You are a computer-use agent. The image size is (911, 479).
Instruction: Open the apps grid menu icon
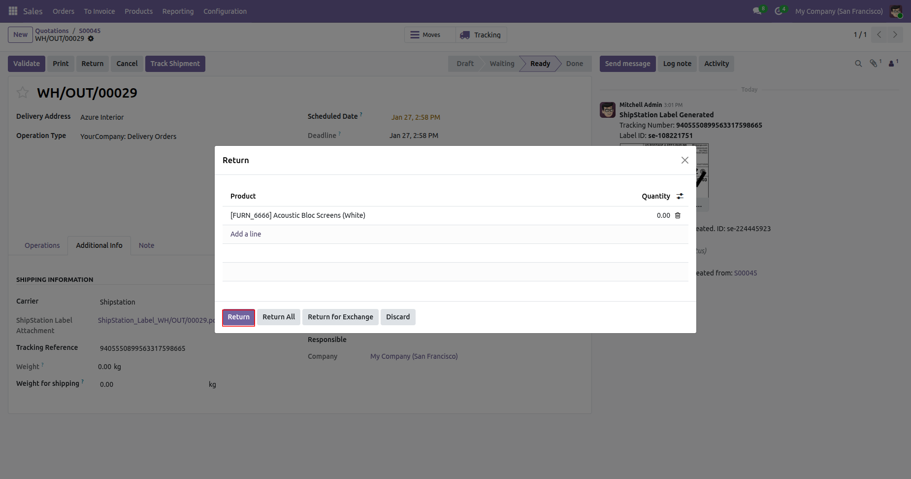pyautogui.click(x=13, y=11)
